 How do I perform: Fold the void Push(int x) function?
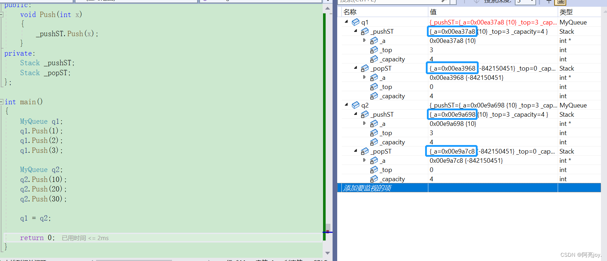coord(2,15)
